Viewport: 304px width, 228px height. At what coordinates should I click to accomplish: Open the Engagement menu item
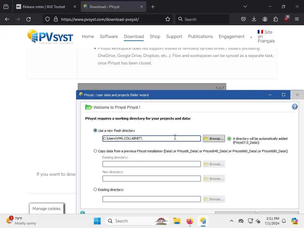point(232,37)
